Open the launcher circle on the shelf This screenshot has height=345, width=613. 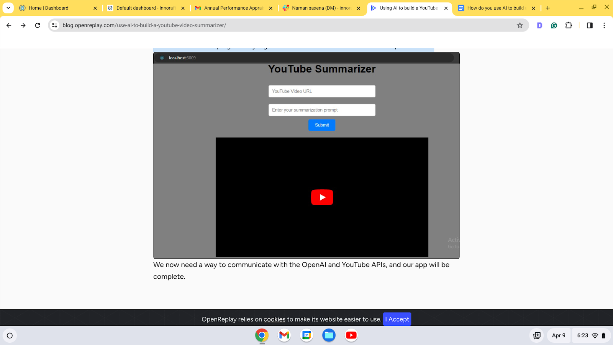point(10,335)
